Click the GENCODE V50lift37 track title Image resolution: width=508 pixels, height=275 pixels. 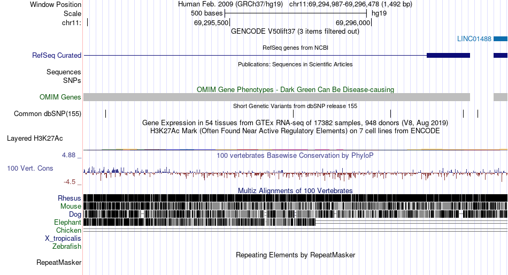click(x=295, y=32)
